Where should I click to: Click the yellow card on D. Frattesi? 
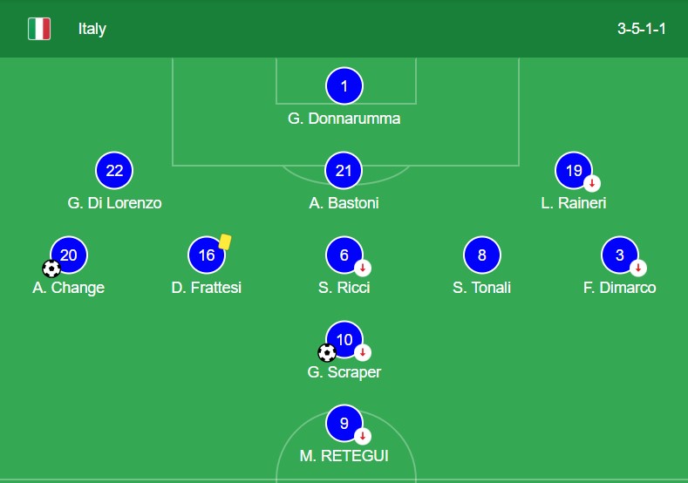coord(225,241)
